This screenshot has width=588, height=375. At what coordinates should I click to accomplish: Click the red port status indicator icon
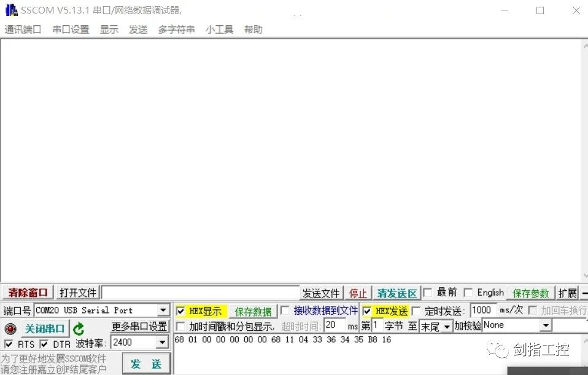10,329
